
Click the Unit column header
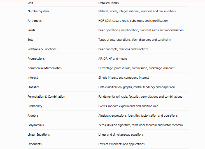click(x=30, y=3)
